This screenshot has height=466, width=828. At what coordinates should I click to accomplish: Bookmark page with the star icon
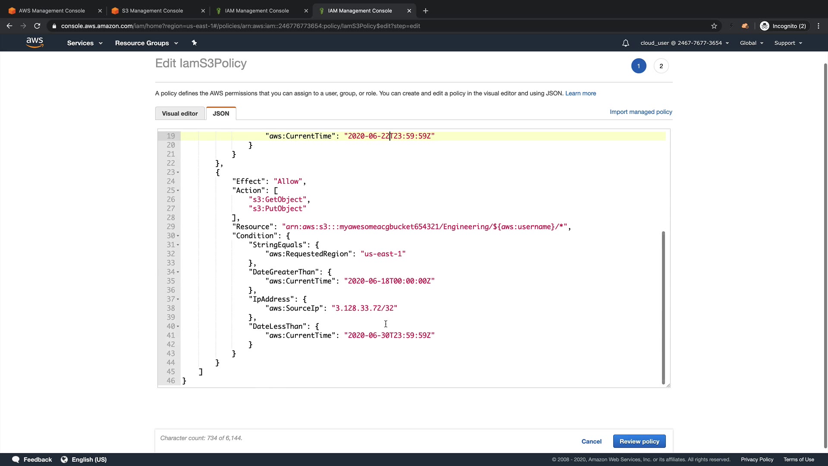click(714, 26)
